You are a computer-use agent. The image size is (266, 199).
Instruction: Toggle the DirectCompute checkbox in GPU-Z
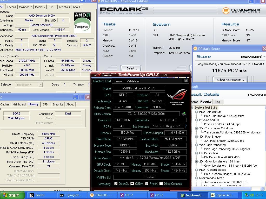(x=161, y=184)
